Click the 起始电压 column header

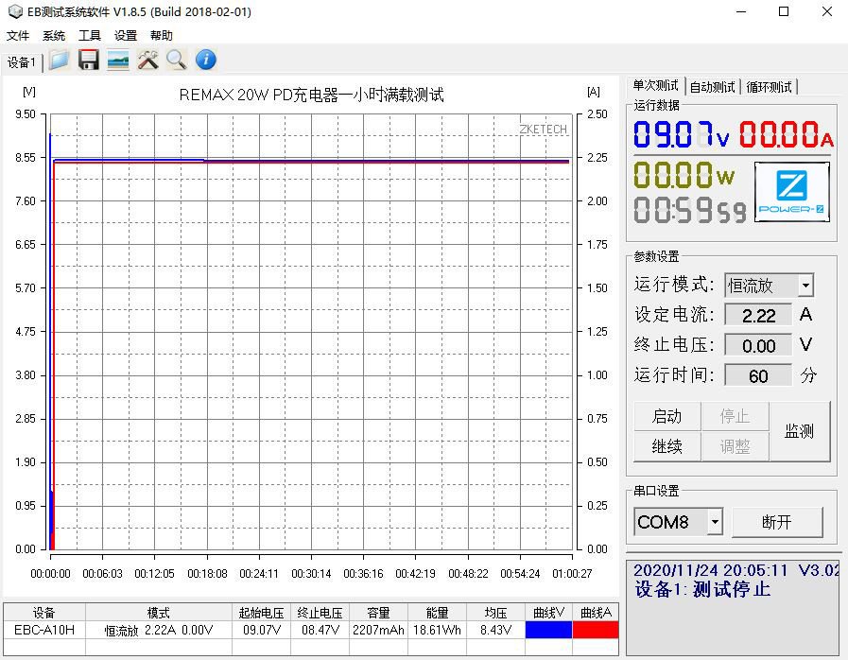(x=261, y=613)
